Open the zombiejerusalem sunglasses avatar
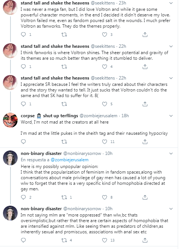Image resolution: width=180 pixels, height=249 pixels. (x=10, y=120)
